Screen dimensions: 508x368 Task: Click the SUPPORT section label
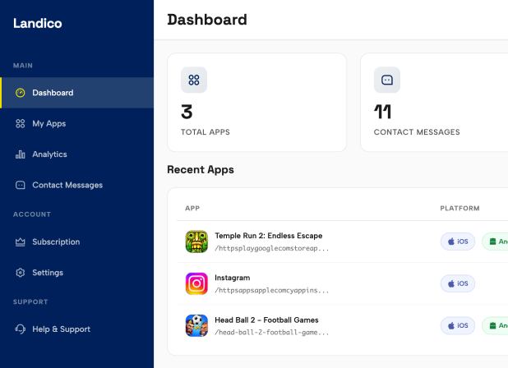[30, 302]
